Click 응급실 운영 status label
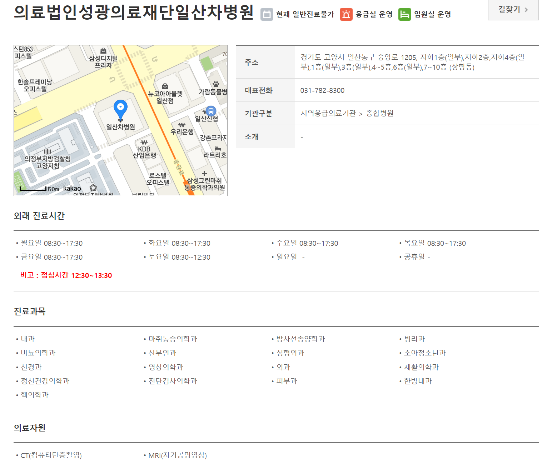The image size is (547, 474). tap(374, 14)
